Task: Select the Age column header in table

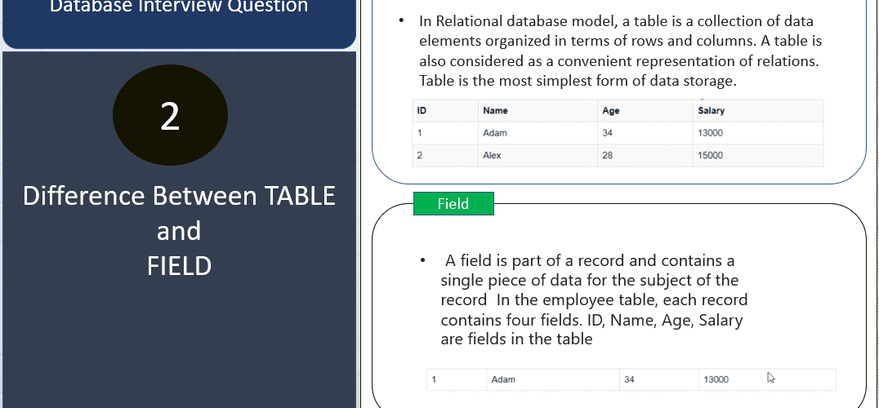Action: coord(645,111)
